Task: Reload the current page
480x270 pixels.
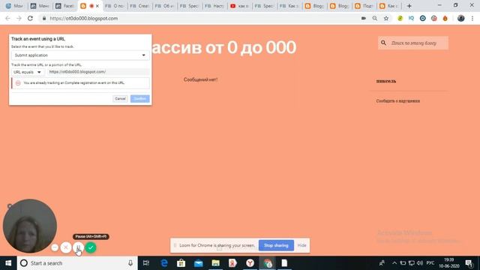Action: pos(30,18)
